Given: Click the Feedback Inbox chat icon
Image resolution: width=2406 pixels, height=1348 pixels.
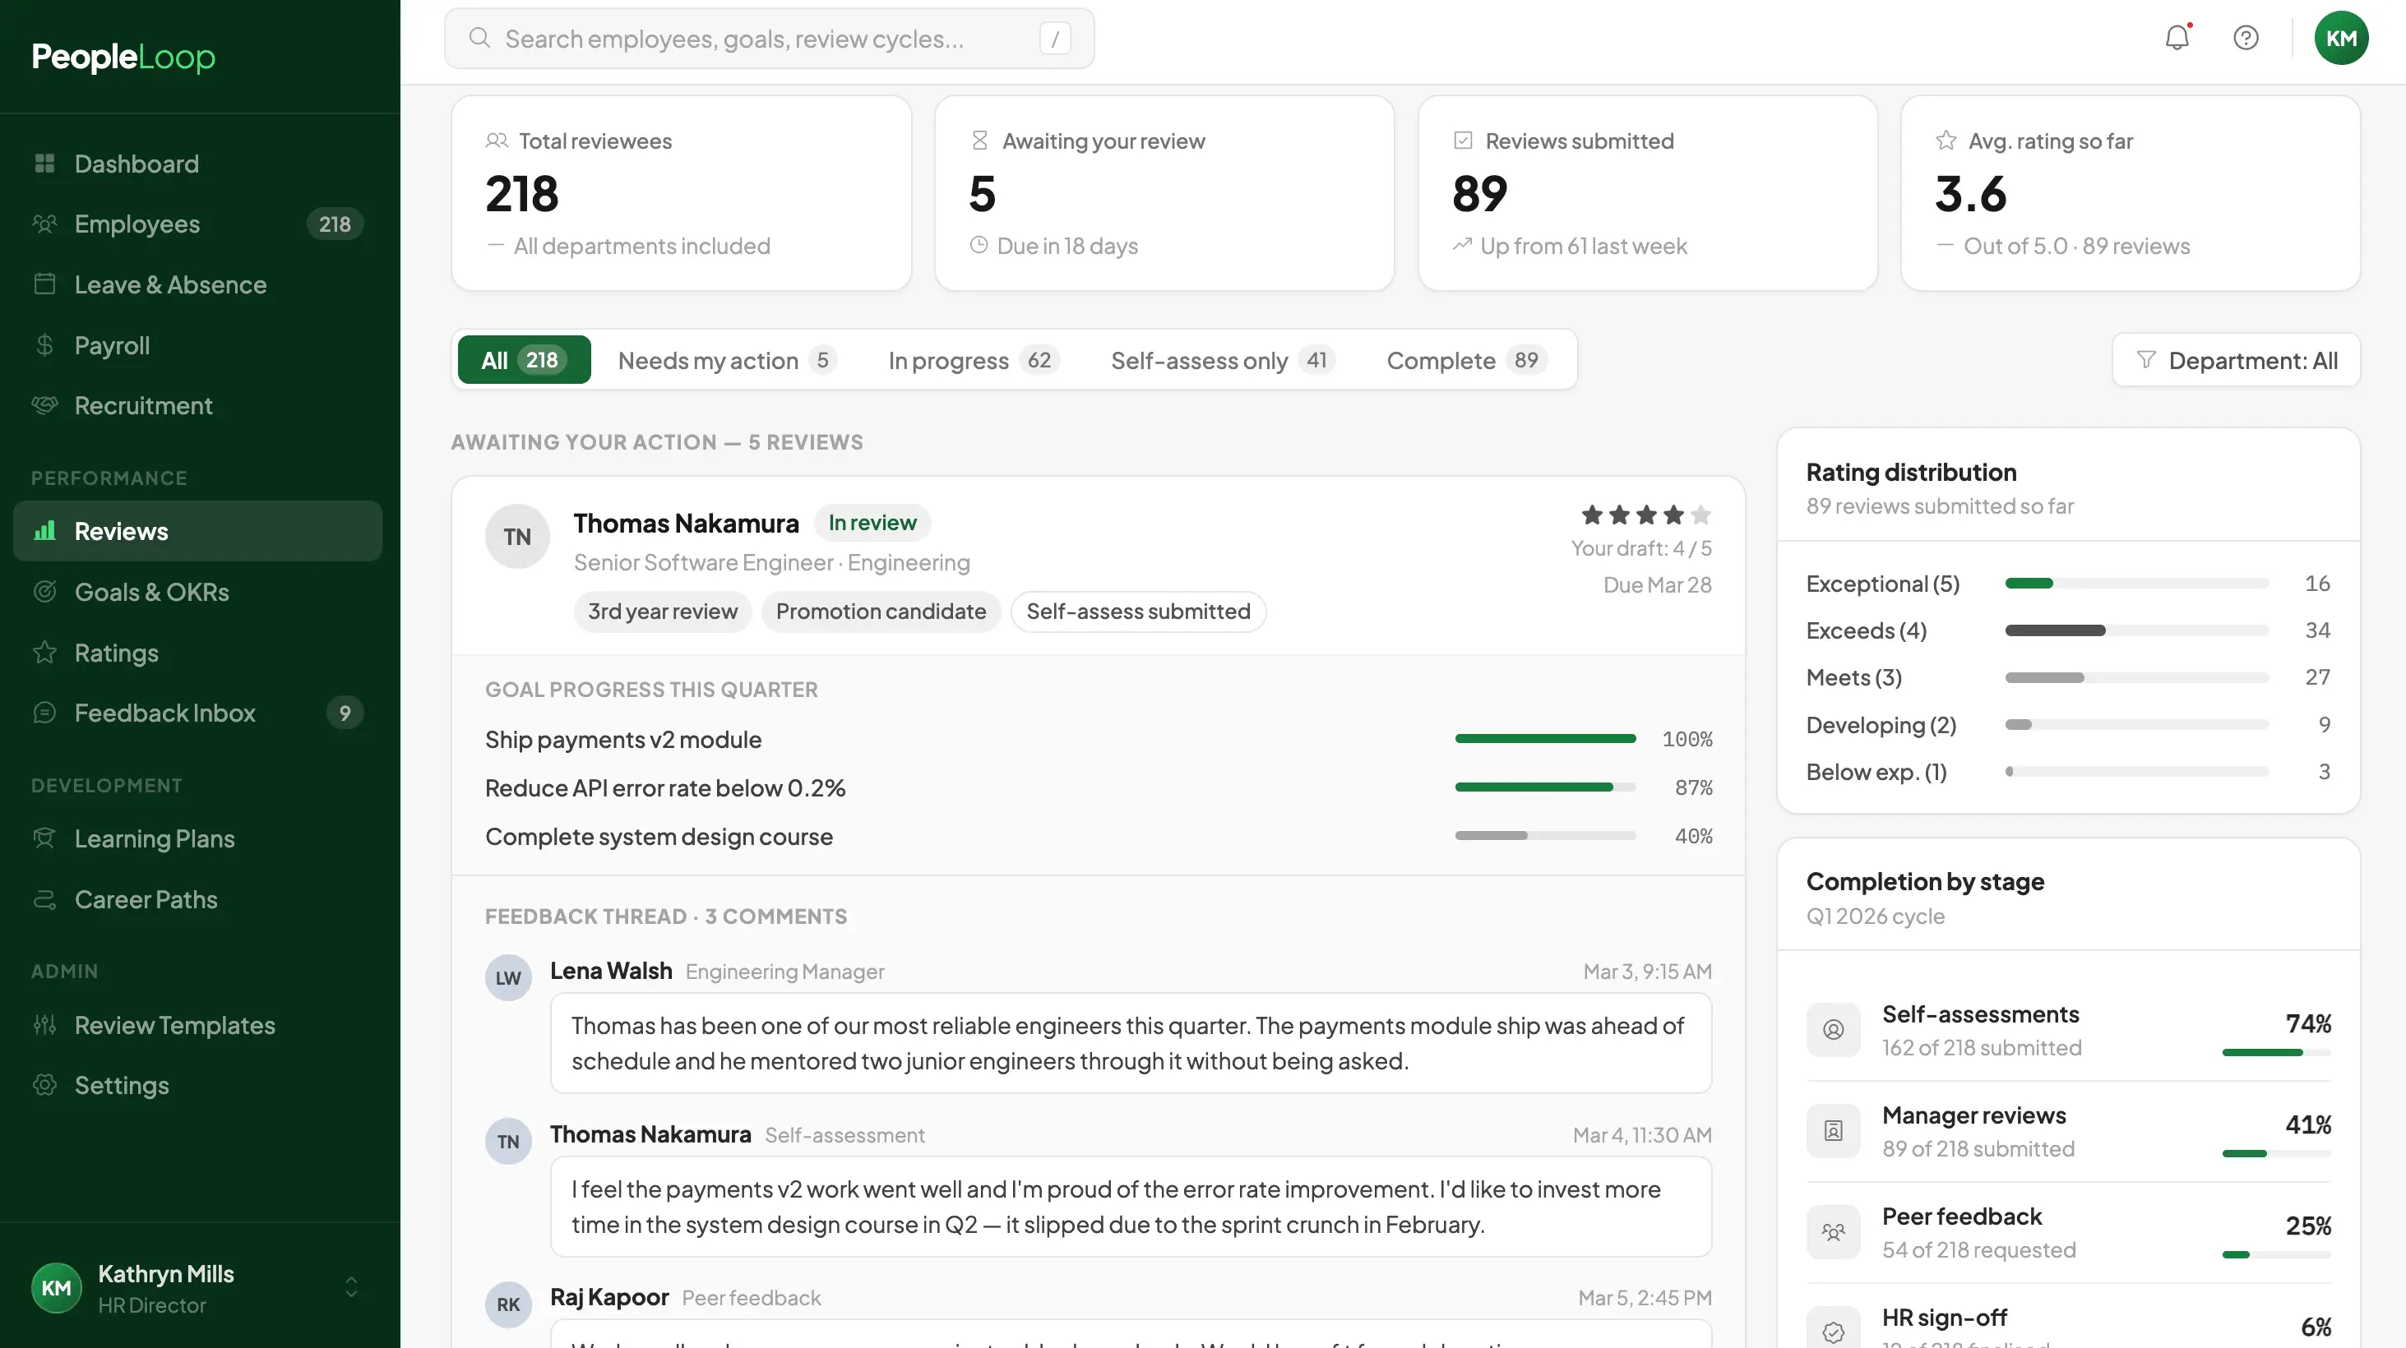Looking at the screenshot, I should 45,713.
